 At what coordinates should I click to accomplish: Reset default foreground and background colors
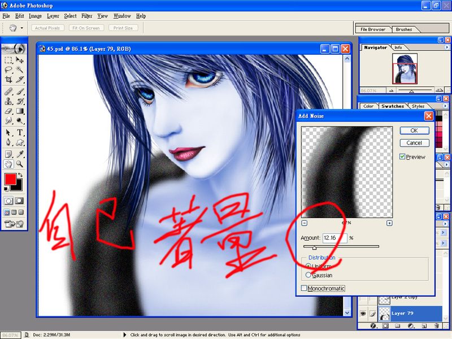(x=6, y=189)
